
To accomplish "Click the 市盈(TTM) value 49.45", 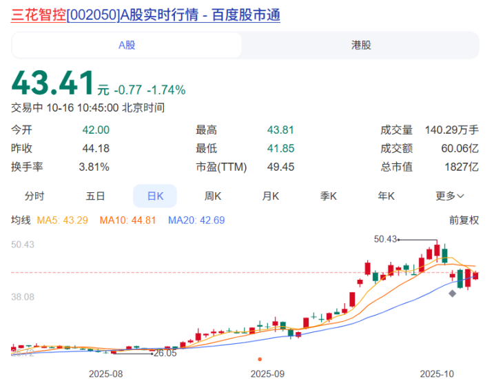I will click(x=280, y=167).
